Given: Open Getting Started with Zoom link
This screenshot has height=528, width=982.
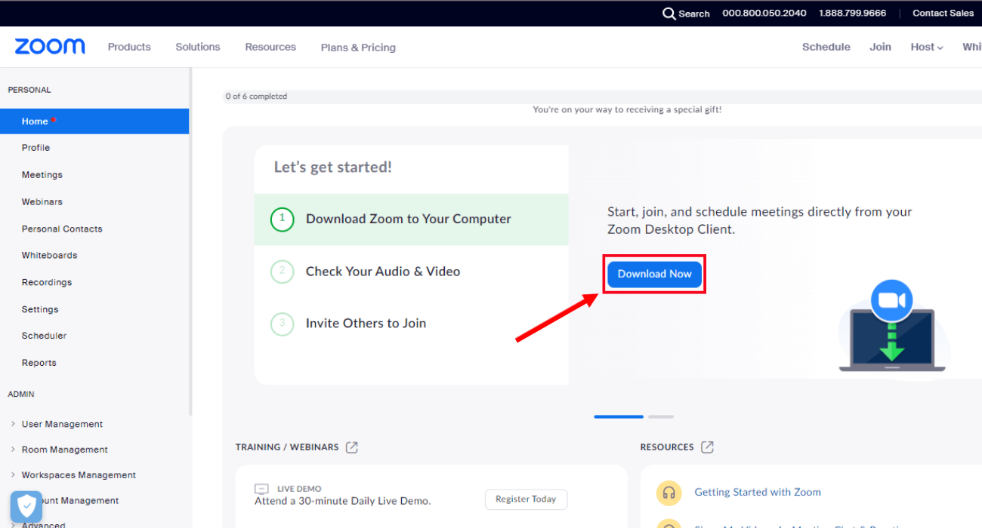Looking at the screenshot, I should pyautogui.click(x=758, y=493).
